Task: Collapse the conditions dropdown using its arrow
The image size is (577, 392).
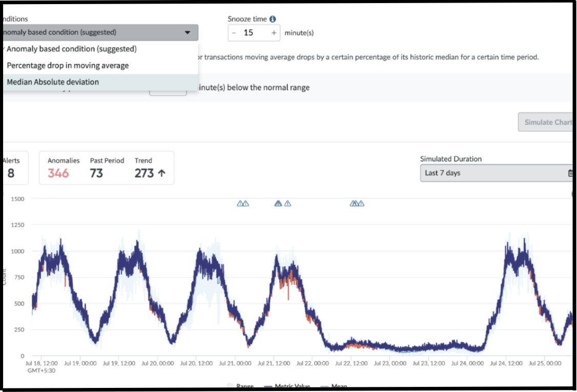Action: [188, 32]
